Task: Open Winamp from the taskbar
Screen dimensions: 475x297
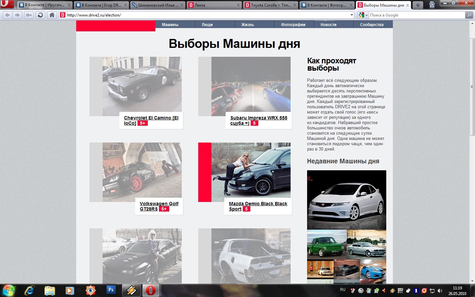Action: pos(131,290)
